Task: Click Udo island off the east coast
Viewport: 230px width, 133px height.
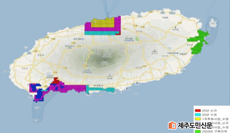Action: tap(213, 24)
